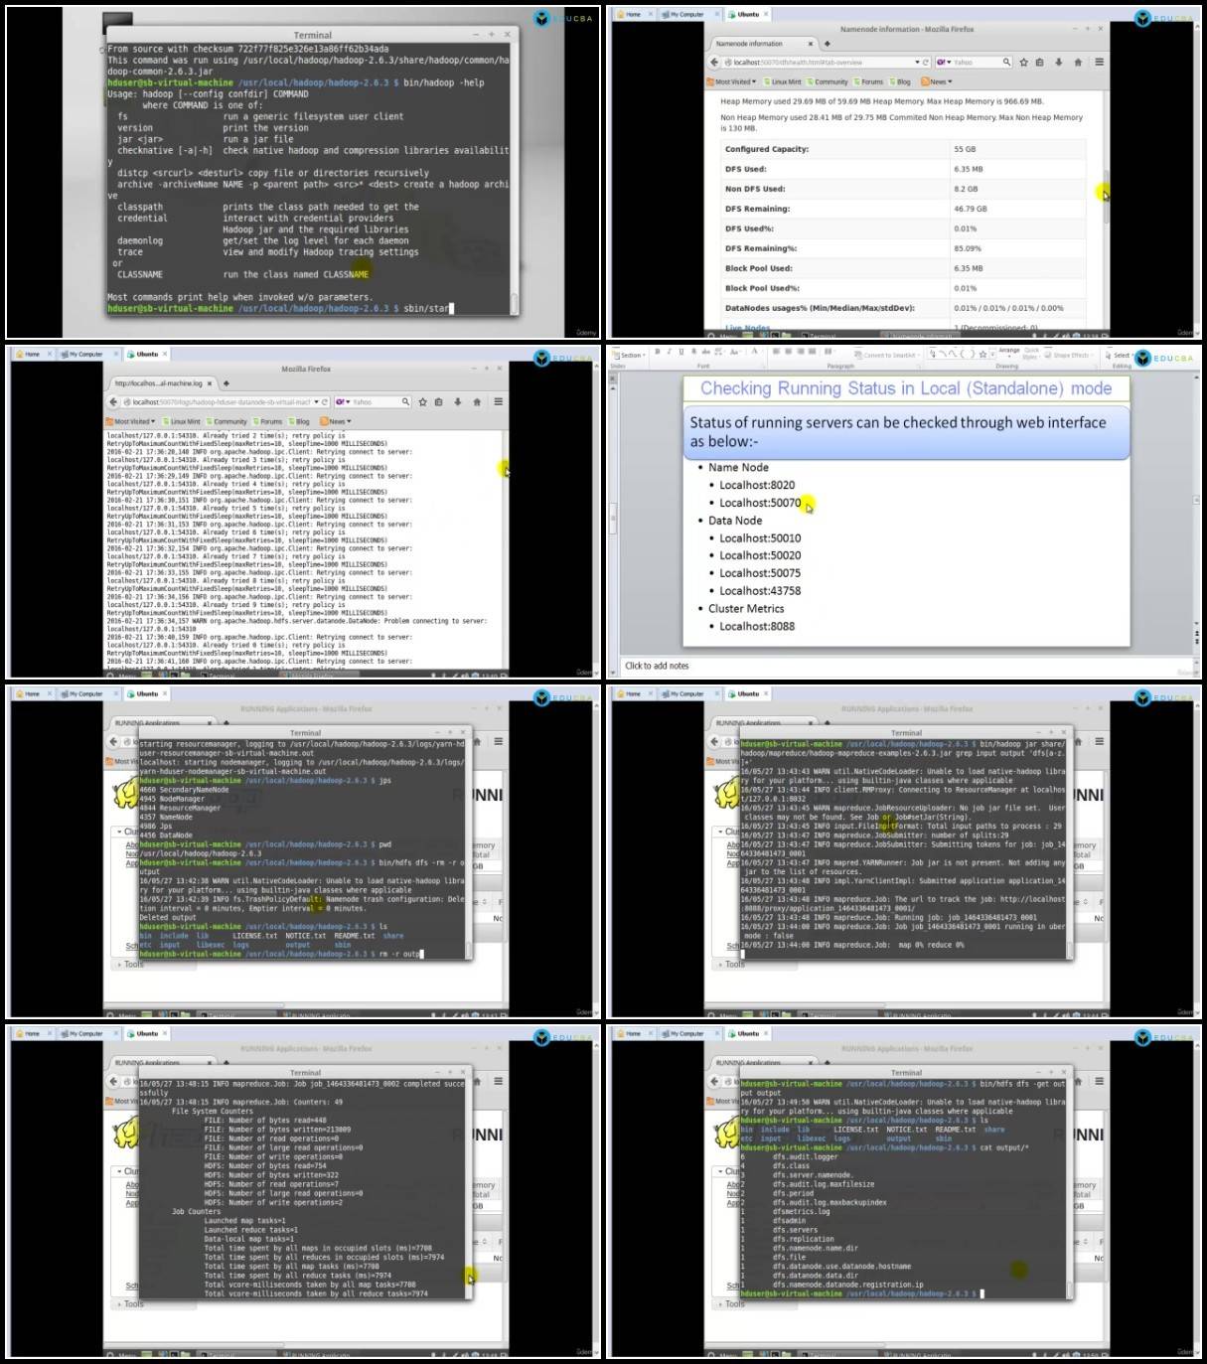Click the '46.79 GB' DFS Remaining value
Image resolution: width=1207 pixels, height=1364 pixels.
(971, 209)
